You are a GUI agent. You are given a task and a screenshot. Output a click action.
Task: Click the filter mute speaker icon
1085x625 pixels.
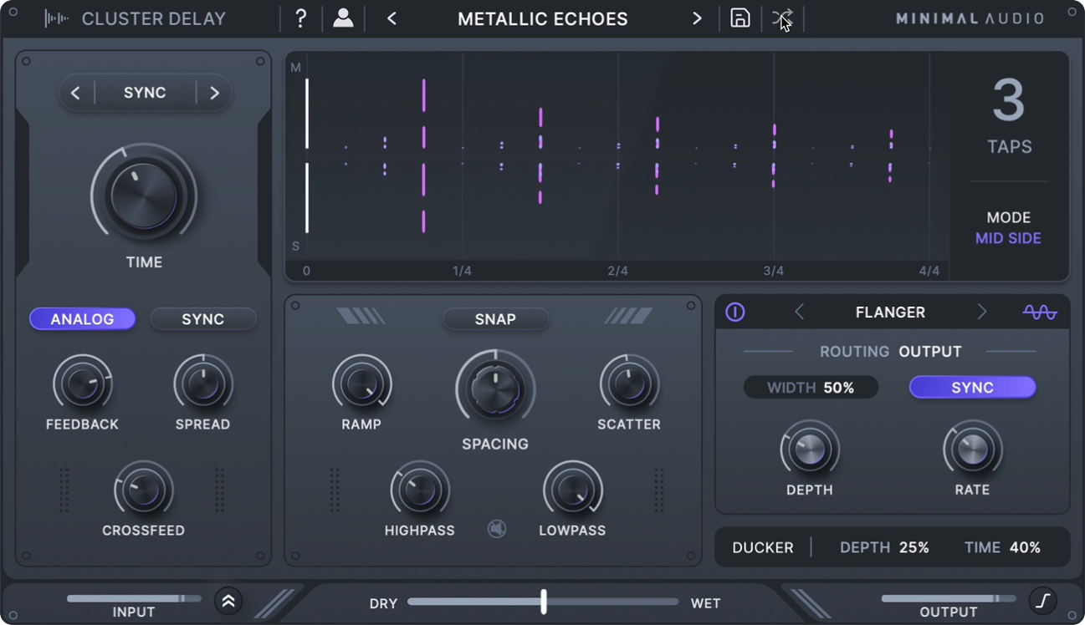[x=497, y=529]
